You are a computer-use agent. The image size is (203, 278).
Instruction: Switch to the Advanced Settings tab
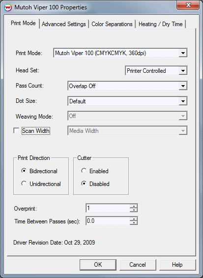click(x=64, y=24)
